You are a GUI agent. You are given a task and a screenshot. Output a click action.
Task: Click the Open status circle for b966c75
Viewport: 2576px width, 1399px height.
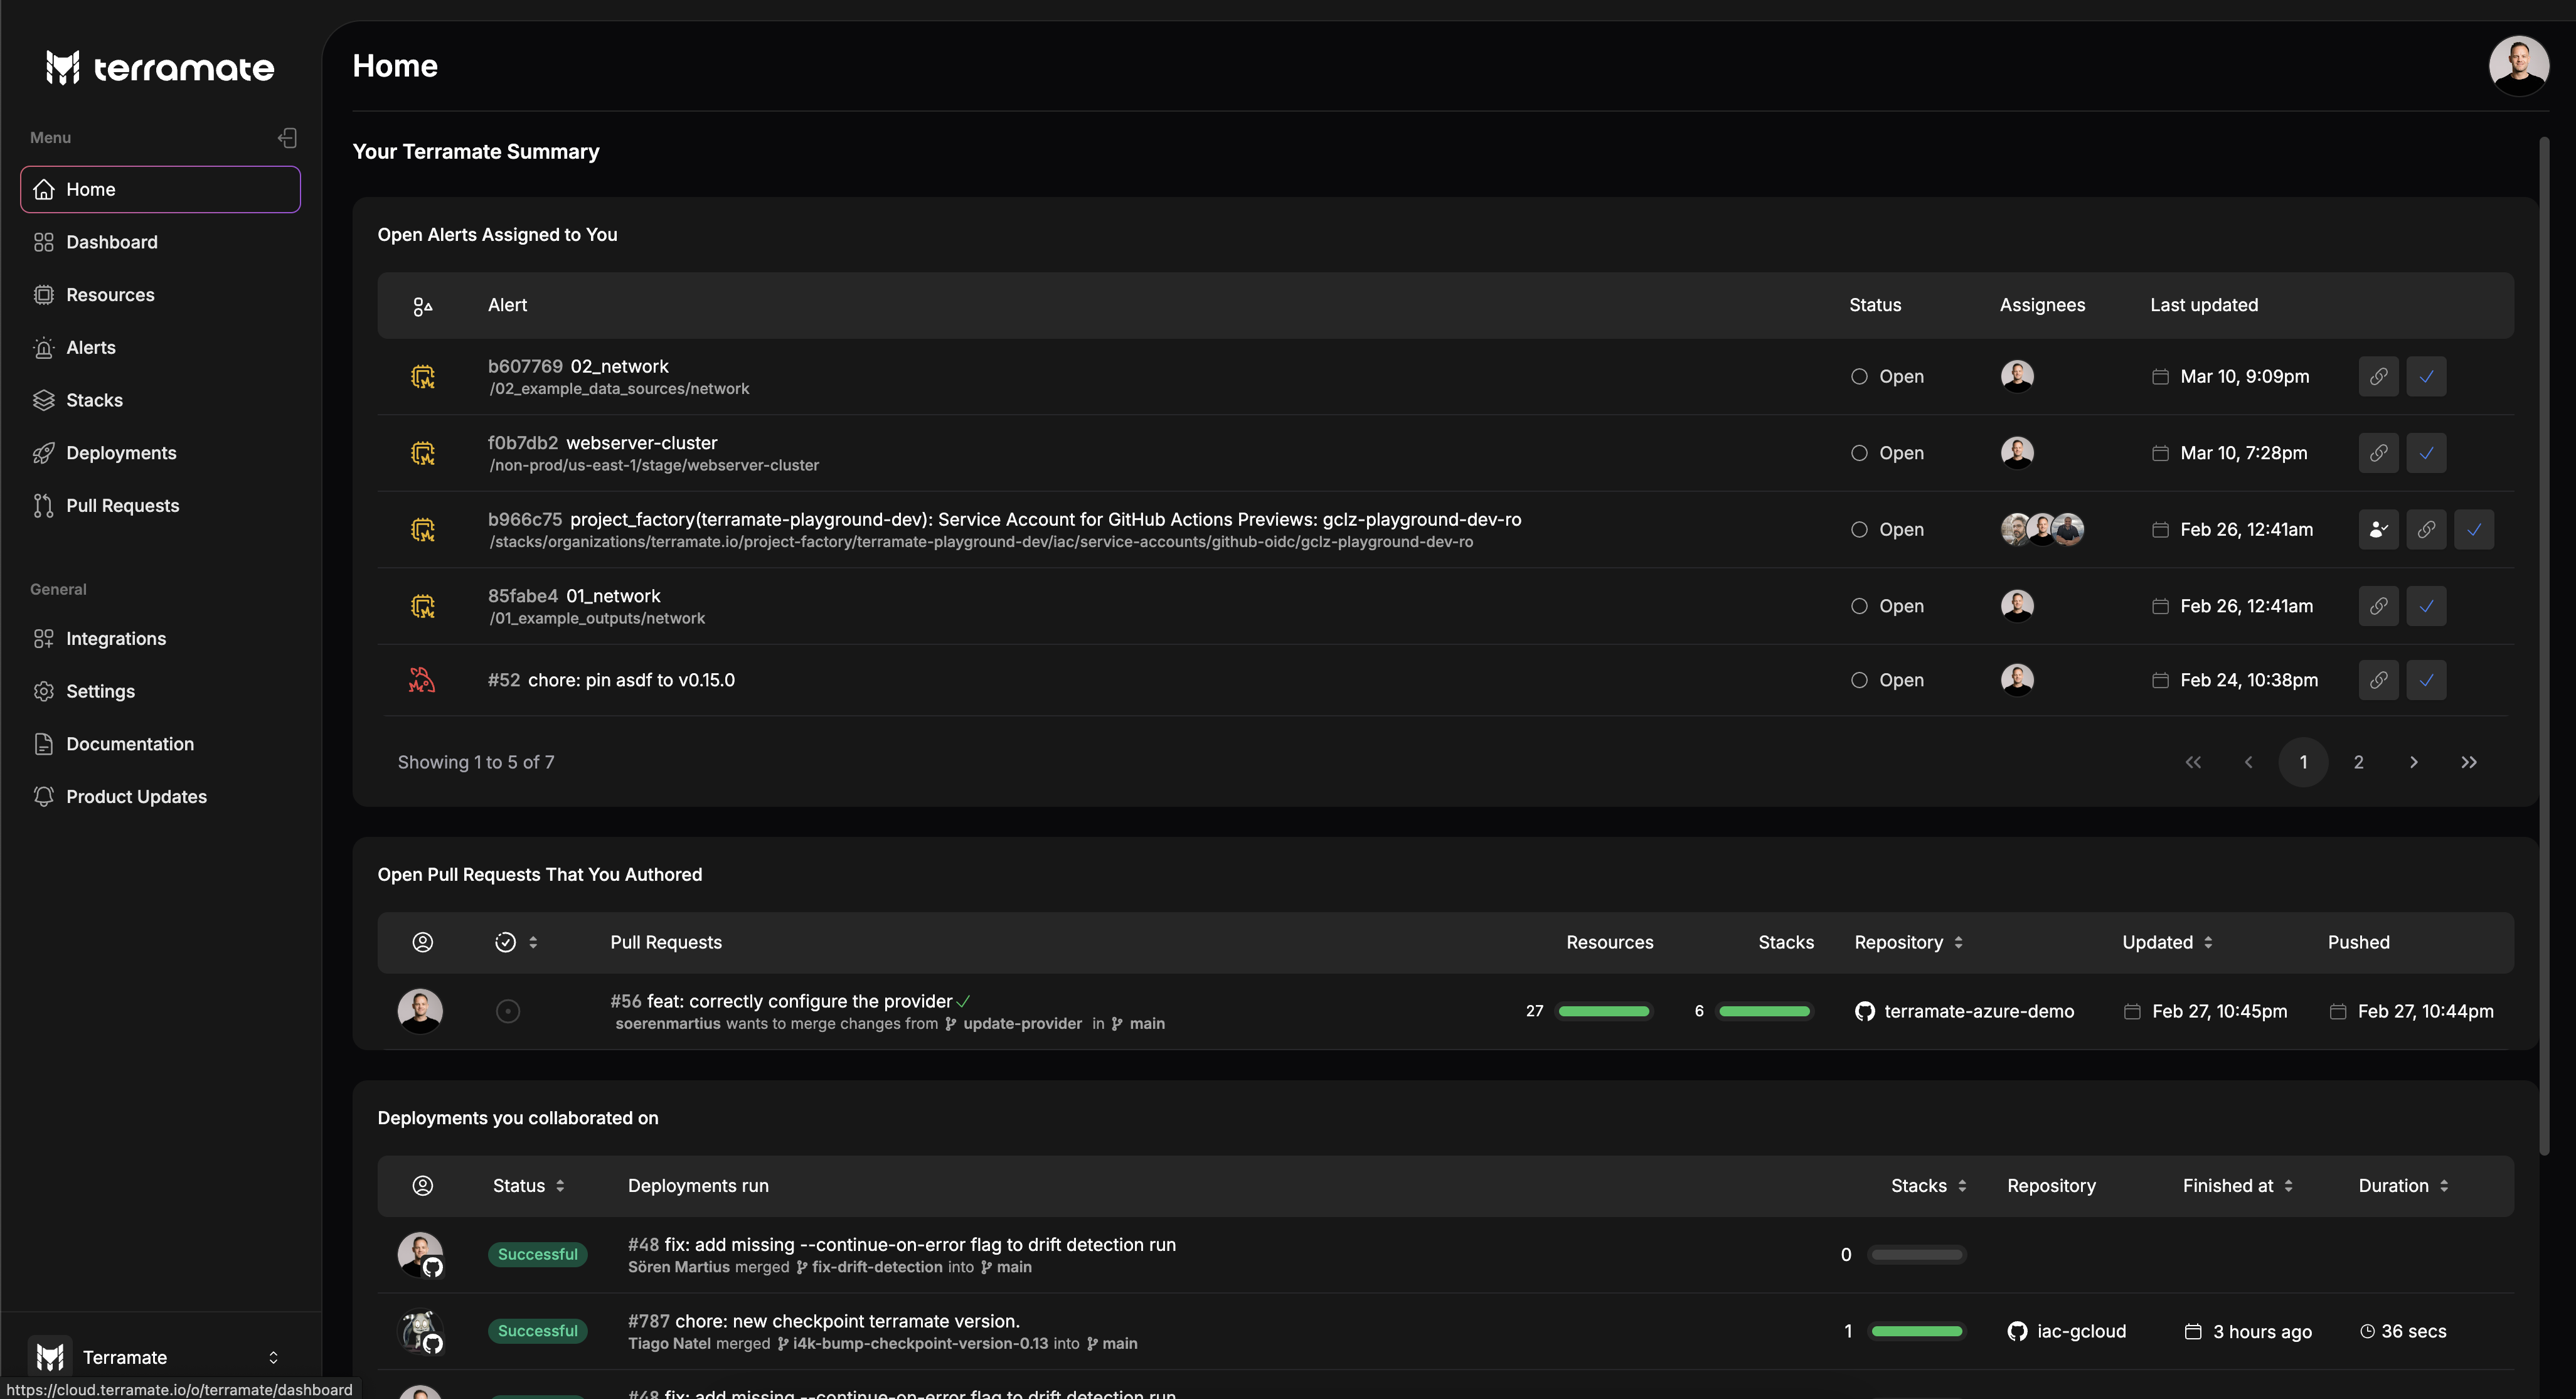tap(1859, 530)
